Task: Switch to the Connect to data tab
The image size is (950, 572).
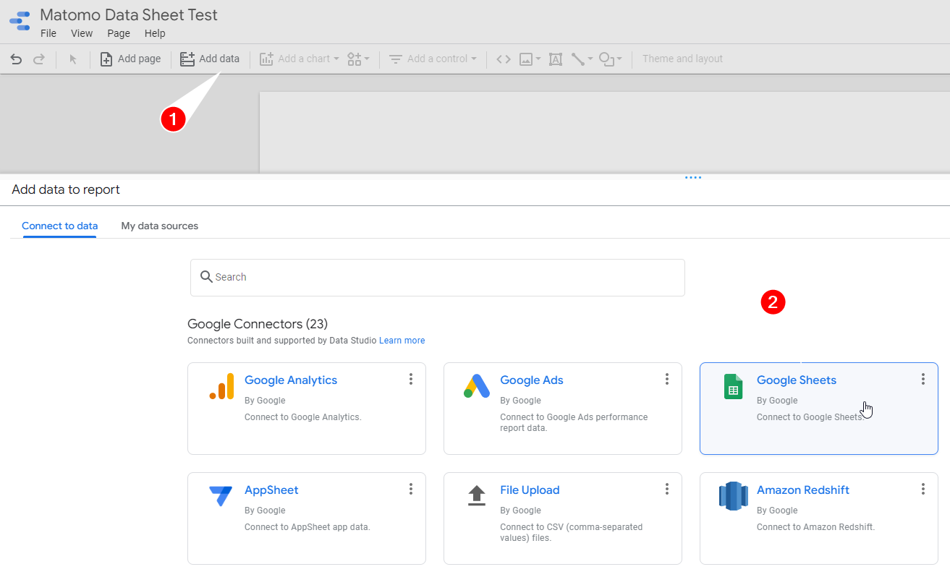Action: click(59, 226)
